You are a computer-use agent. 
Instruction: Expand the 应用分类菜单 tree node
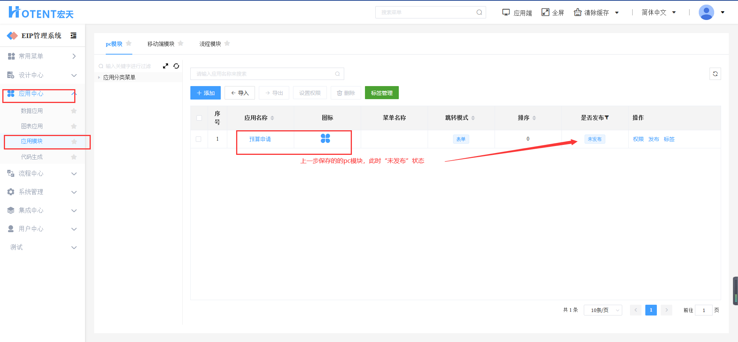coord(99,78)
